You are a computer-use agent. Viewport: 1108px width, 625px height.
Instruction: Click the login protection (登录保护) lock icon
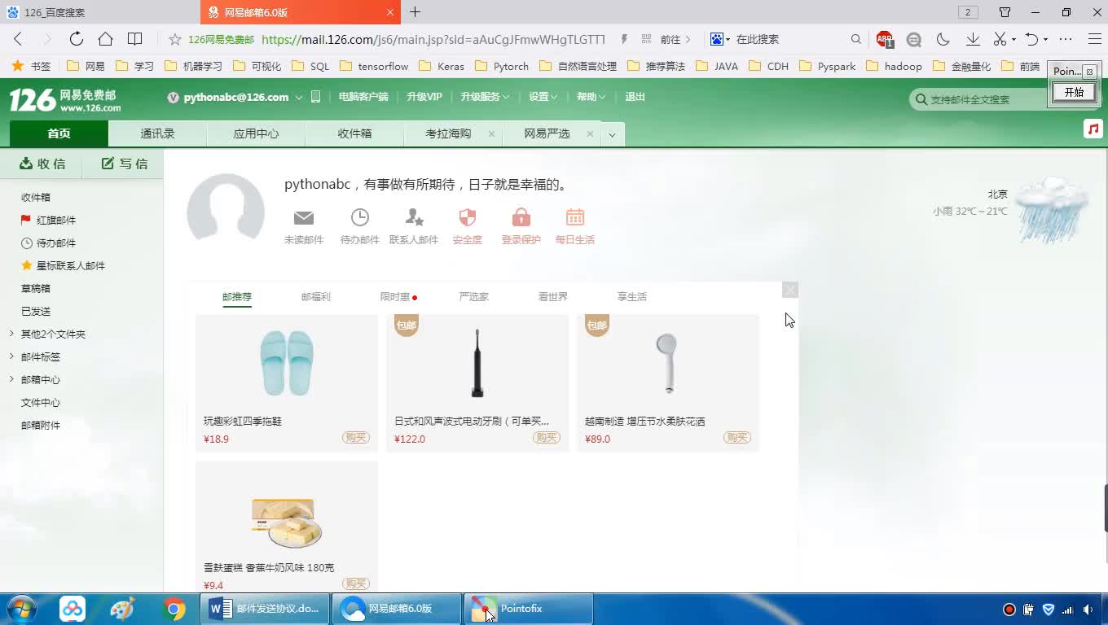(x=521, y=217)
